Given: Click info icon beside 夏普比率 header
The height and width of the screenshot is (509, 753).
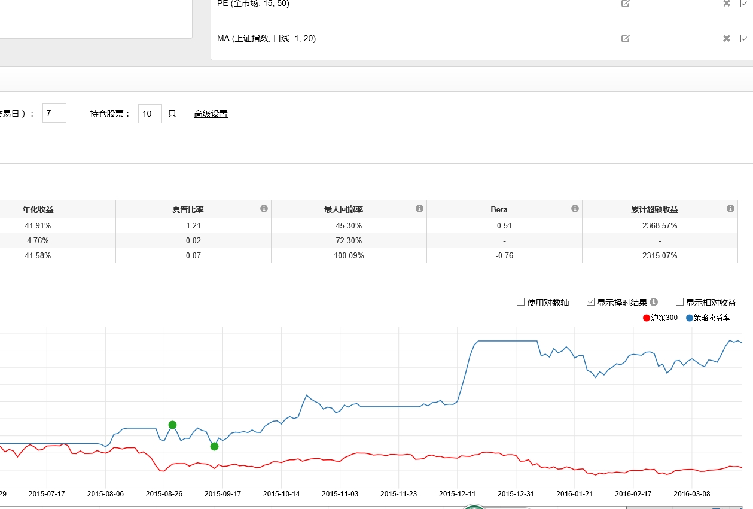Looking at the screenshot, I should [x=264, y=209].
